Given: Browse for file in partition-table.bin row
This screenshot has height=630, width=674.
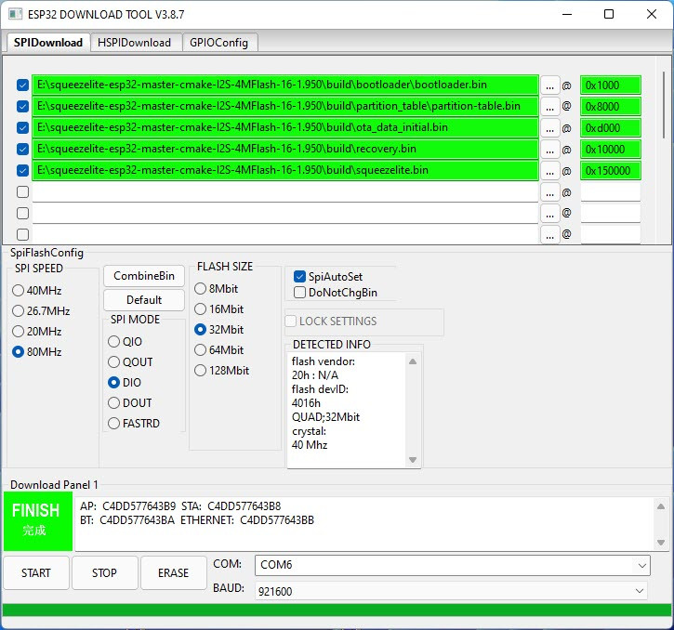Looking at the screenshot, I should (x=549, y=107).
